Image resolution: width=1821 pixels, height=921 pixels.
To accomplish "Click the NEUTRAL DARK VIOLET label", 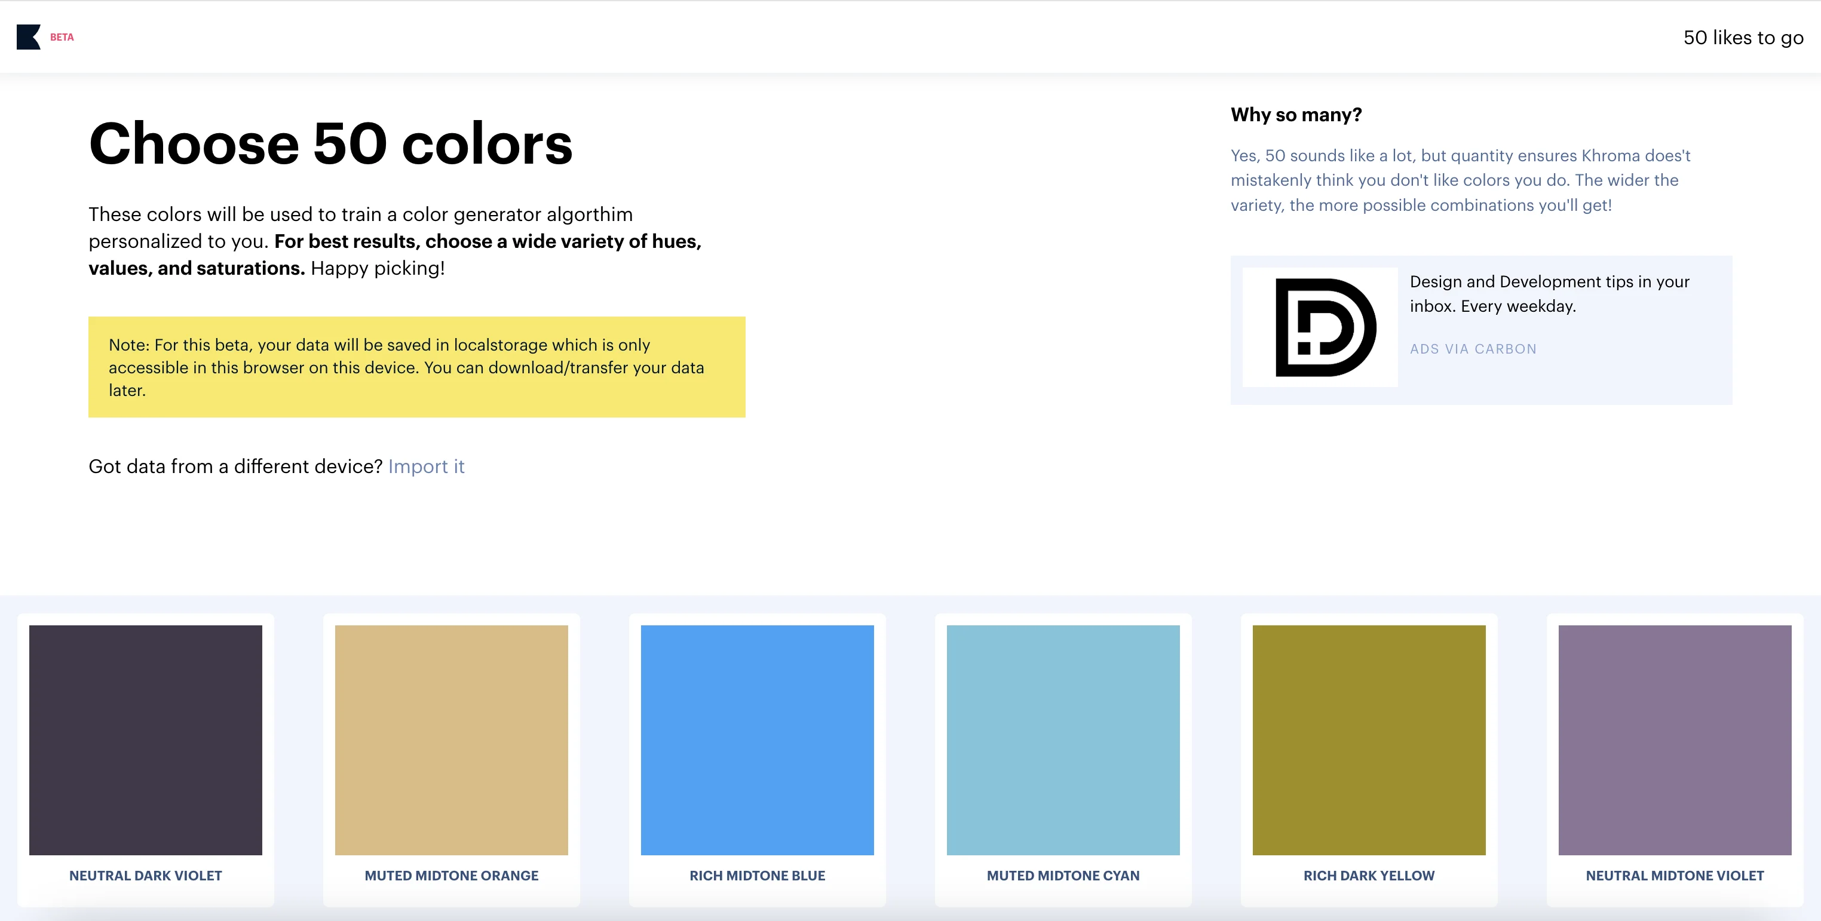I will click(146, 875).
